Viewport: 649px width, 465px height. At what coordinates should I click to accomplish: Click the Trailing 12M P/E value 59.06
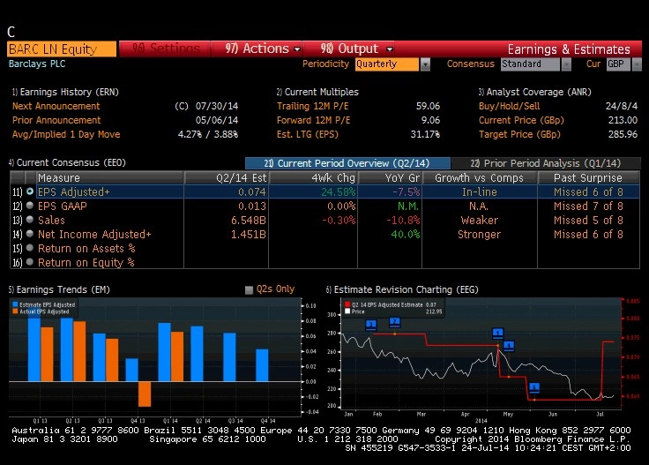[x=428, y=106]
